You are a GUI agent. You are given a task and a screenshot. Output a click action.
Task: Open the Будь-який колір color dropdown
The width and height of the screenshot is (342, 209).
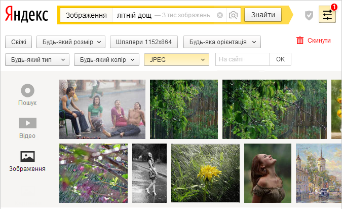coord(106,60)
